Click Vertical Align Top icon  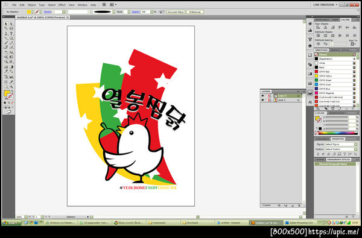340,28
